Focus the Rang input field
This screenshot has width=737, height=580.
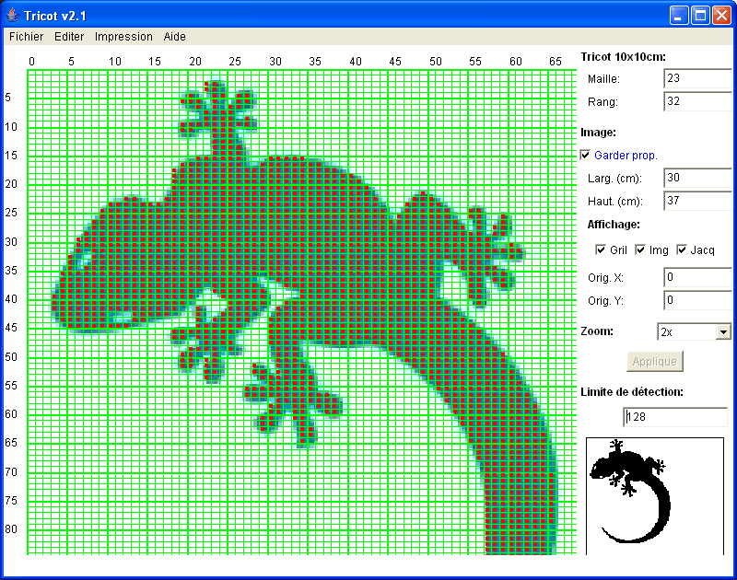(x=697, y=101)
